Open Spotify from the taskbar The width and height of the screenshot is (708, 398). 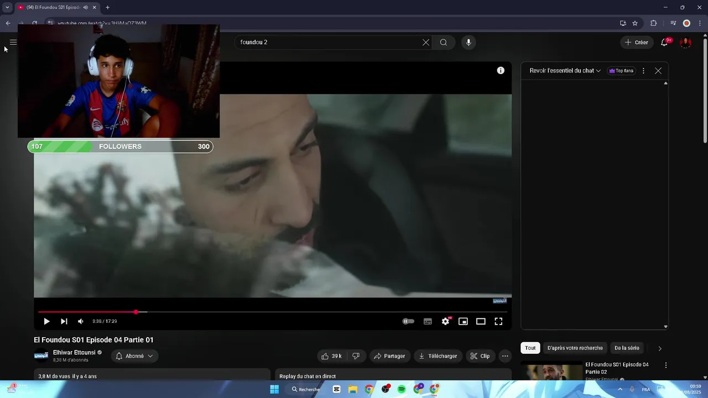(402, 389)
